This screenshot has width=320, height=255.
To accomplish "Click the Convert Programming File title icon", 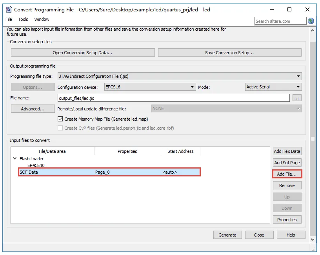I will pyautogui.click(x=9, y=9).
